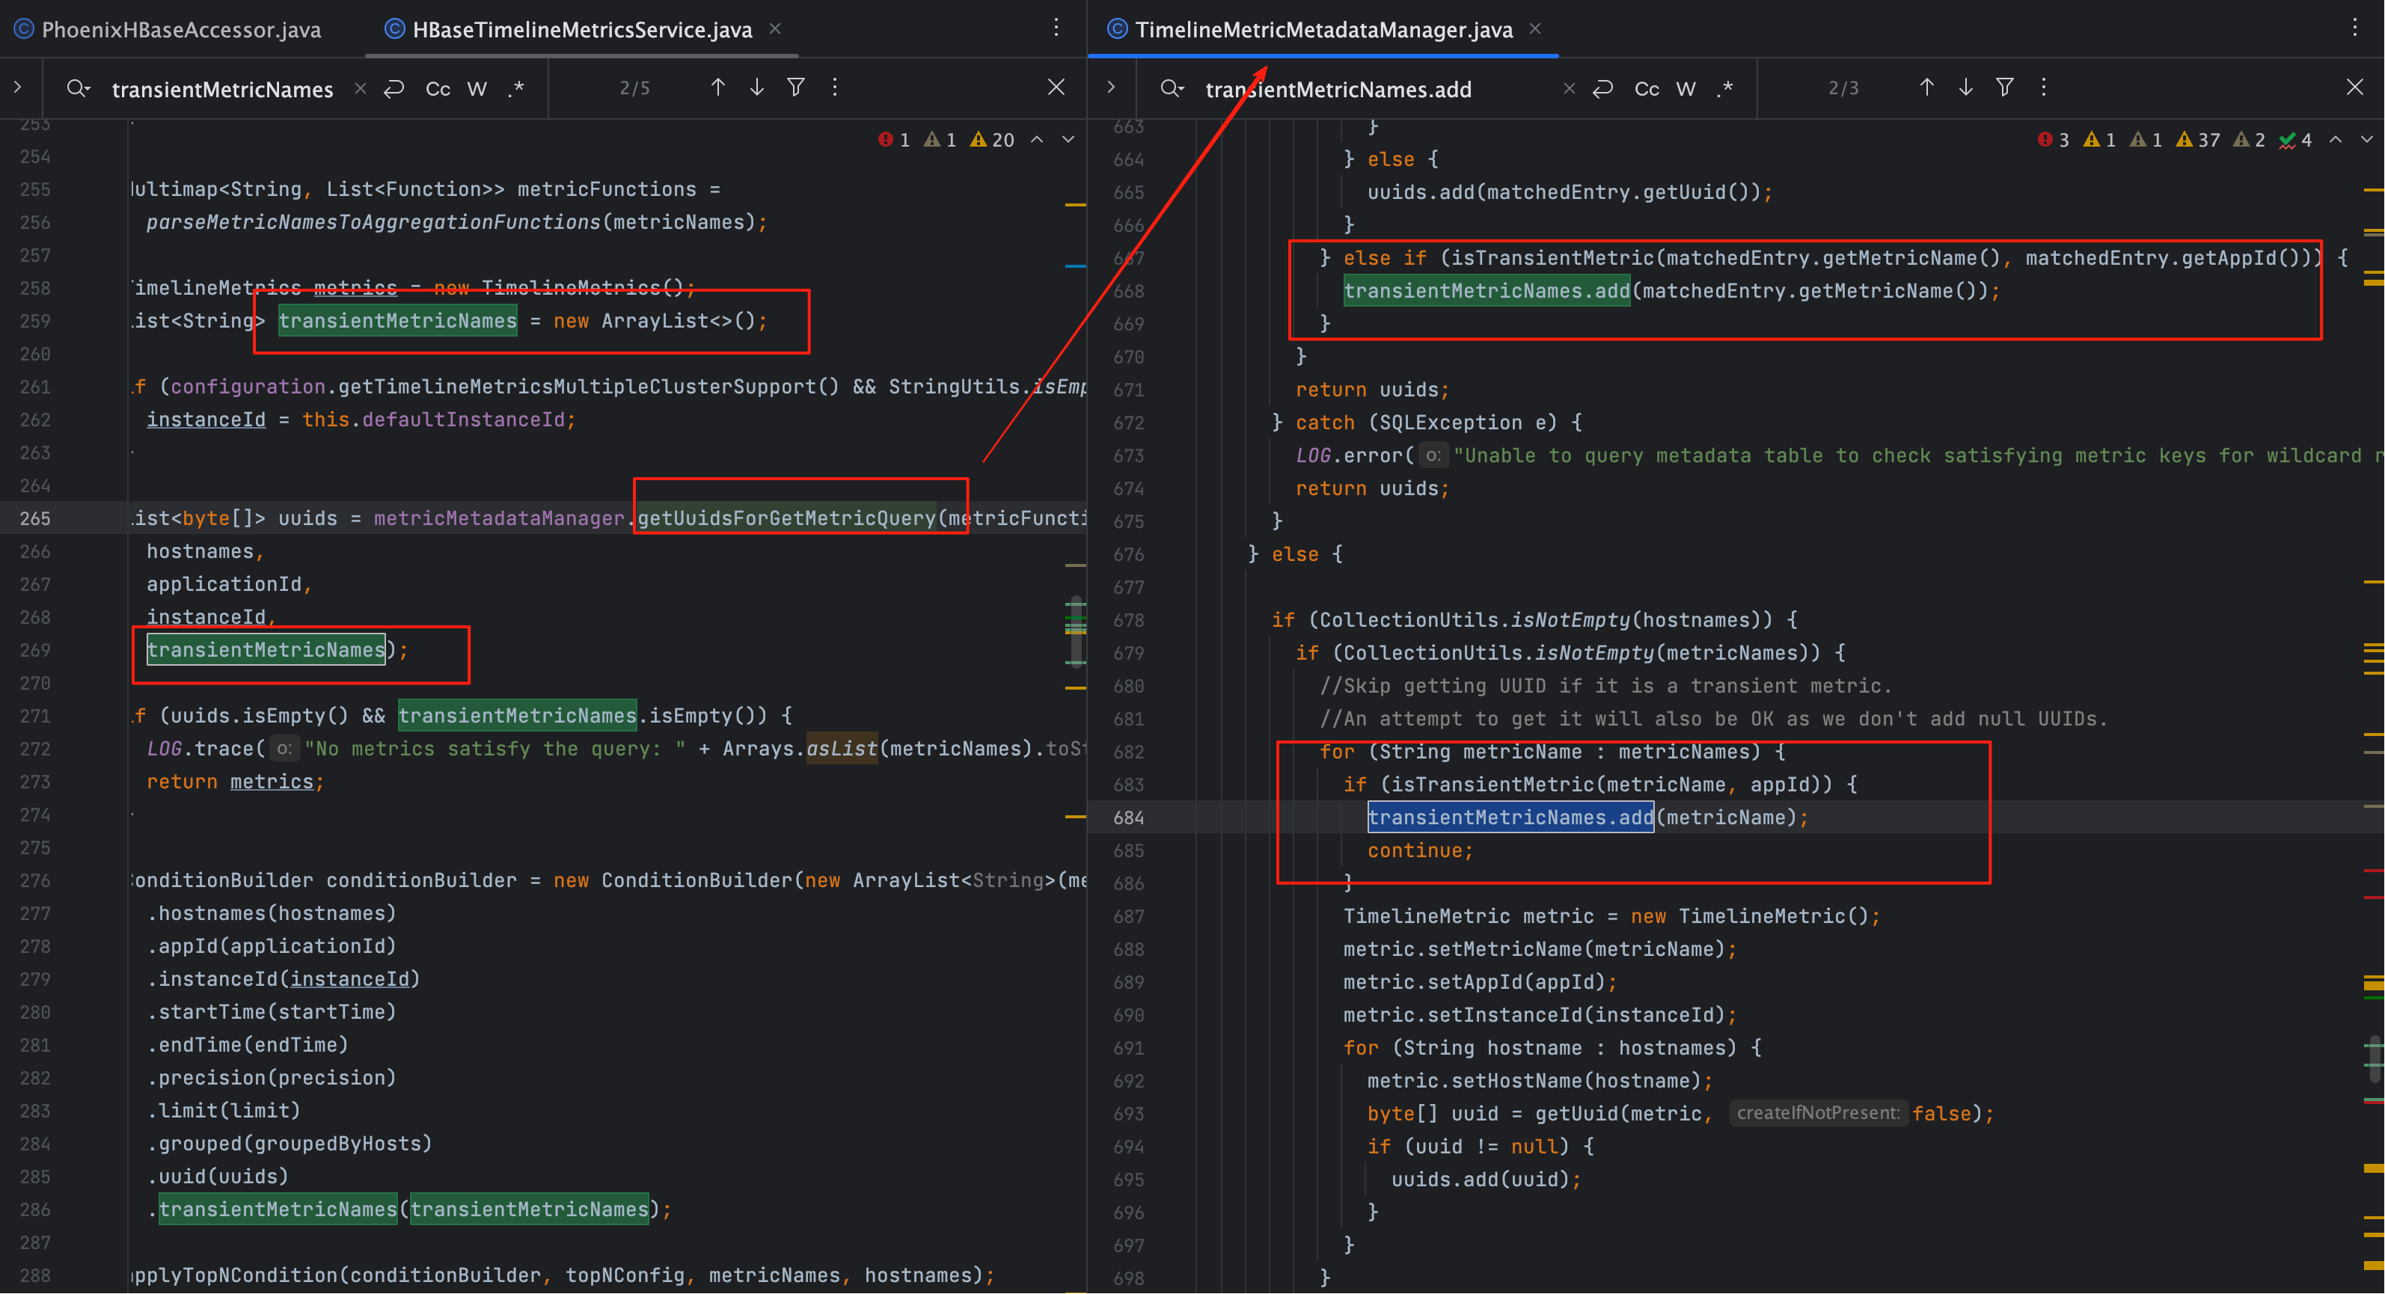The height and width of the screenshot is (1294, 2385).
Task: Open search filter in right find bar
Action: (2003, 87)
